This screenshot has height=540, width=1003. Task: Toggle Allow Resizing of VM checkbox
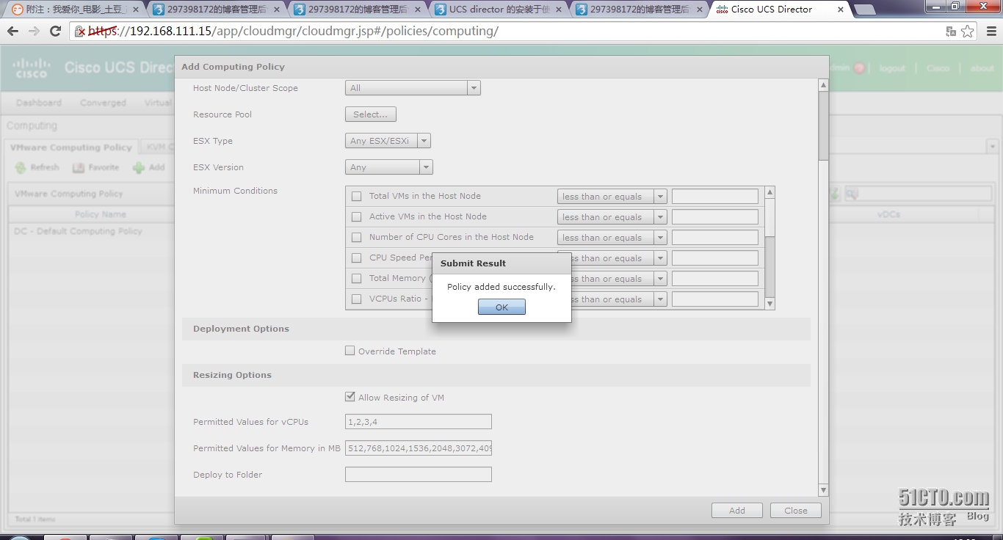pos(350,397)
